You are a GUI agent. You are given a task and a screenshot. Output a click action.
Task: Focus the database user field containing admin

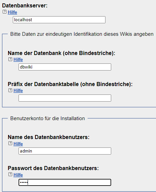tap(65, 151)
